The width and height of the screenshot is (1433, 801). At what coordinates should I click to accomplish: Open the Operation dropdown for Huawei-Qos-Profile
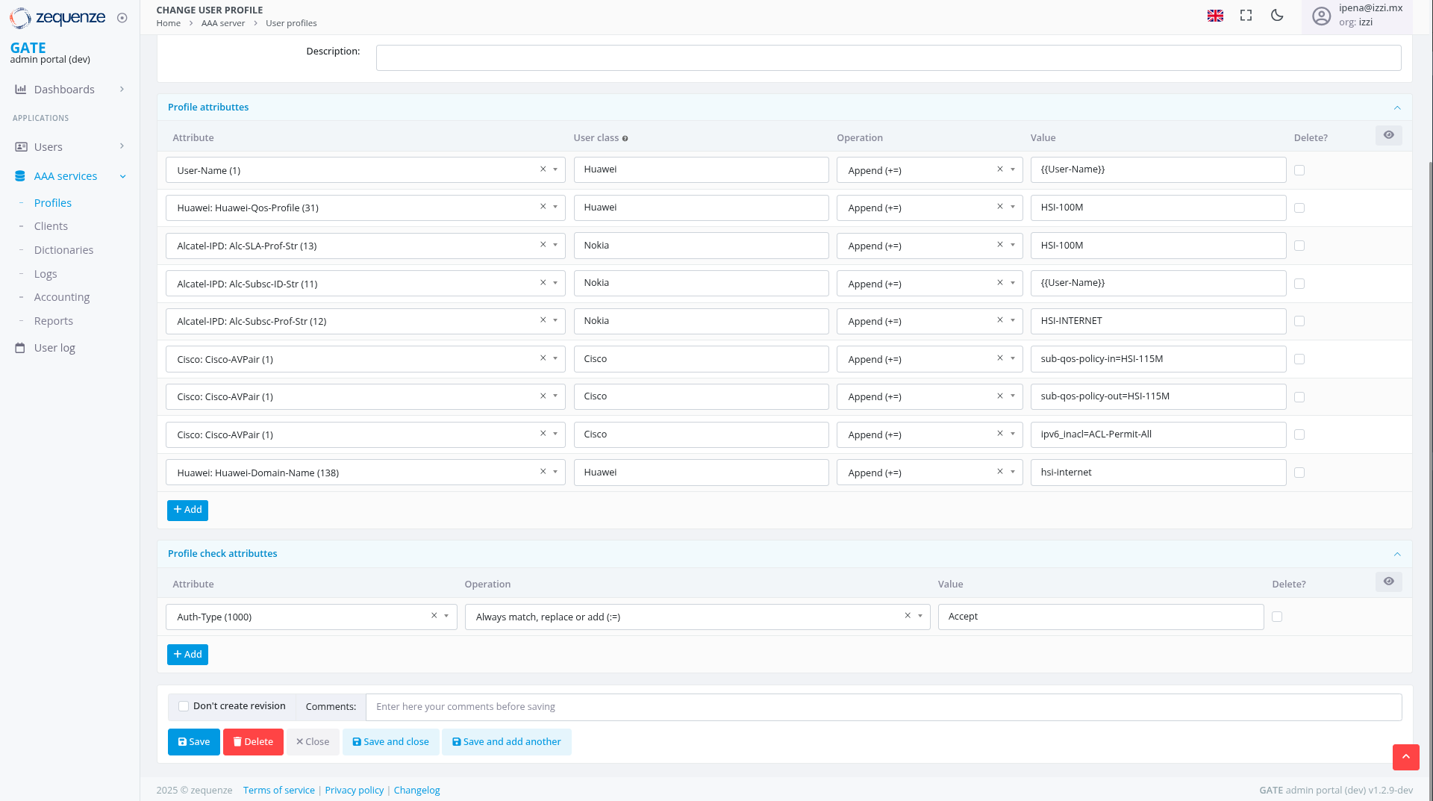(1013, 208)
